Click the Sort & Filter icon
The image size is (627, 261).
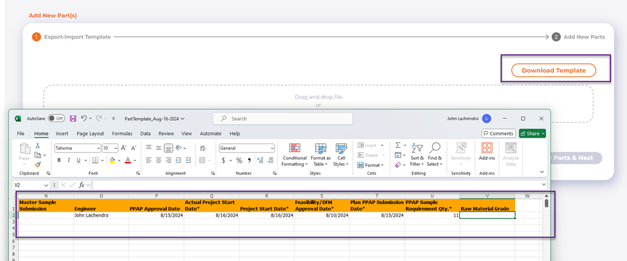coord(417,154)
